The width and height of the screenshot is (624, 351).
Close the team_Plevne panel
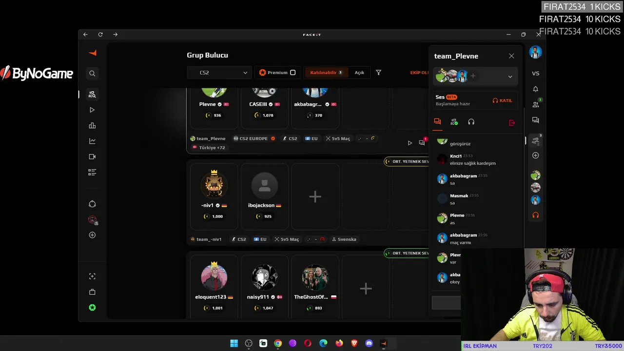[x=511, y=56]
